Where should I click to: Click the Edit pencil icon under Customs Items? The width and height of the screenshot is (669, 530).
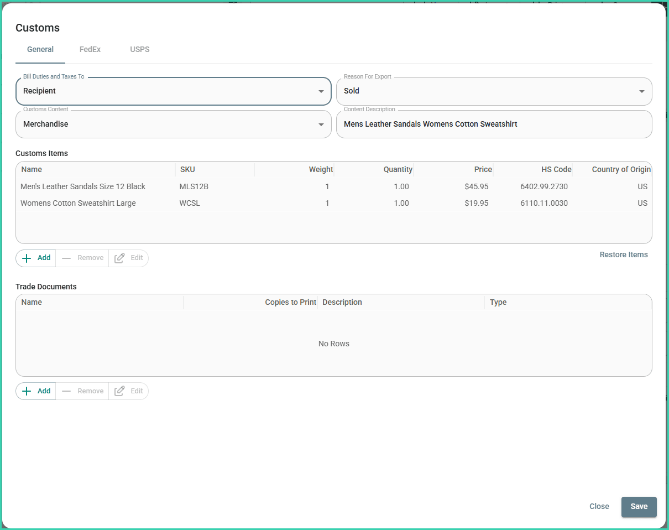tap(119, 258)
